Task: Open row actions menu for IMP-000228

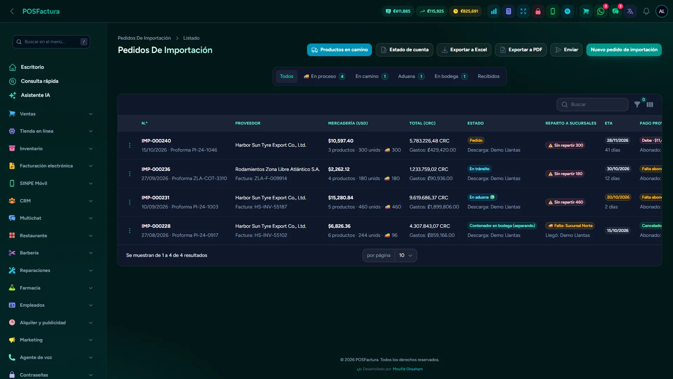Action: click(130, 231)
